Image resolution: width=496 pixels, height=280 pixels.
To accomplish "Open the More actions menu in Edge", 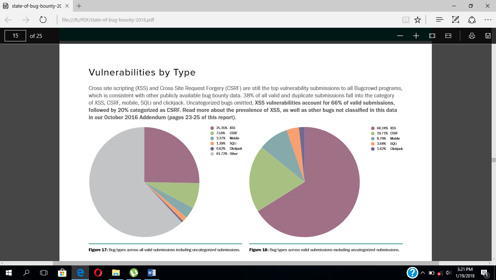I will point(489,20).
